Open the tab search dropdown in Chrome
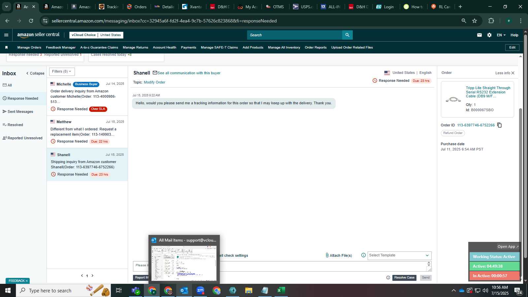The height and width of the screenshot is (297, 528). tap(6, 7)
